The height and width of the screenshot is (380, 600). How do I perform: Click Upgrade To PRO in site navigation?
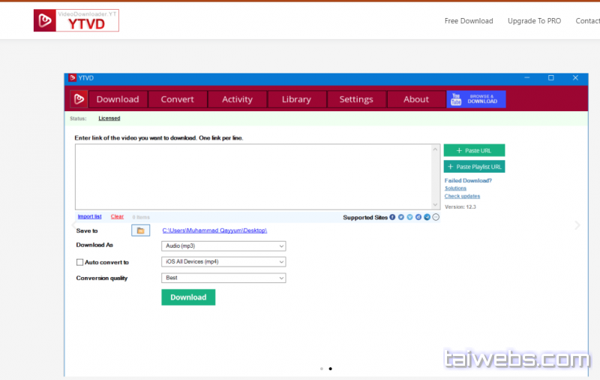coord(534,21)
